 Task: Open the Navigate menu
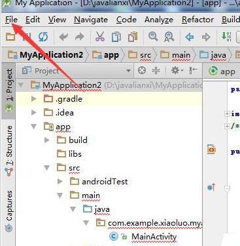[x=91, y=20]
